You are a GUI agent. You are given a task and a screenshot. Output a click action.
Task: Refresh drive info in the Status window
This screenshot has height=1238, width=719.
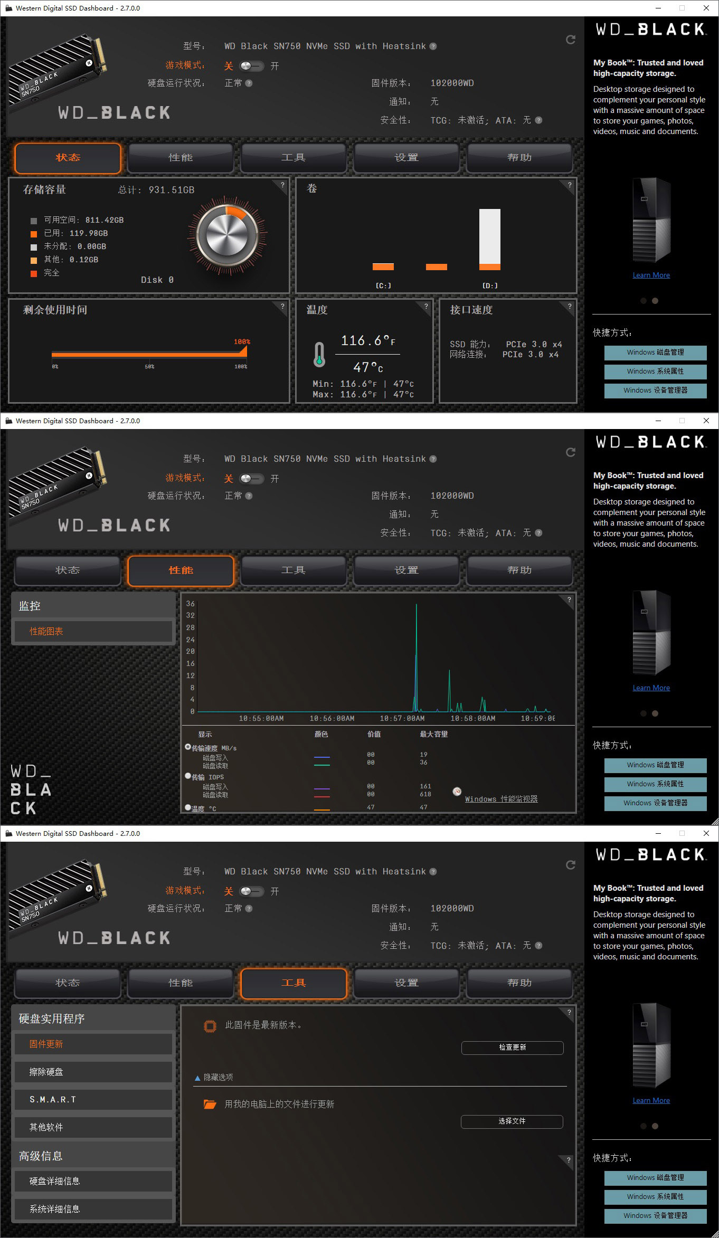[x=571, y=40]
